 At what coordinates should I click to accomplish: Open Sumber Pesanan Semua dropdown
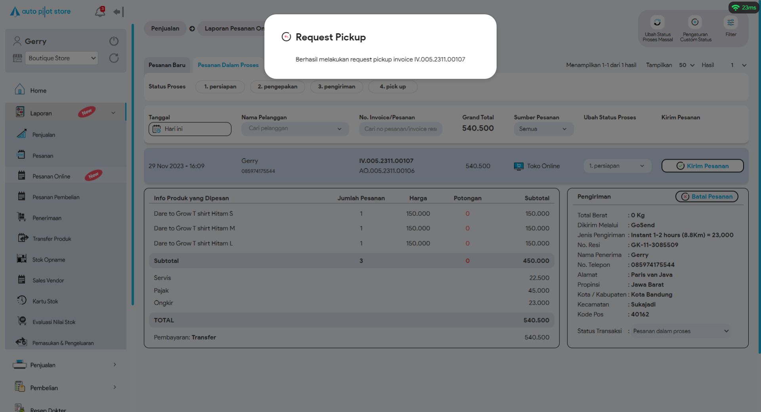click(x=543, y=129)
